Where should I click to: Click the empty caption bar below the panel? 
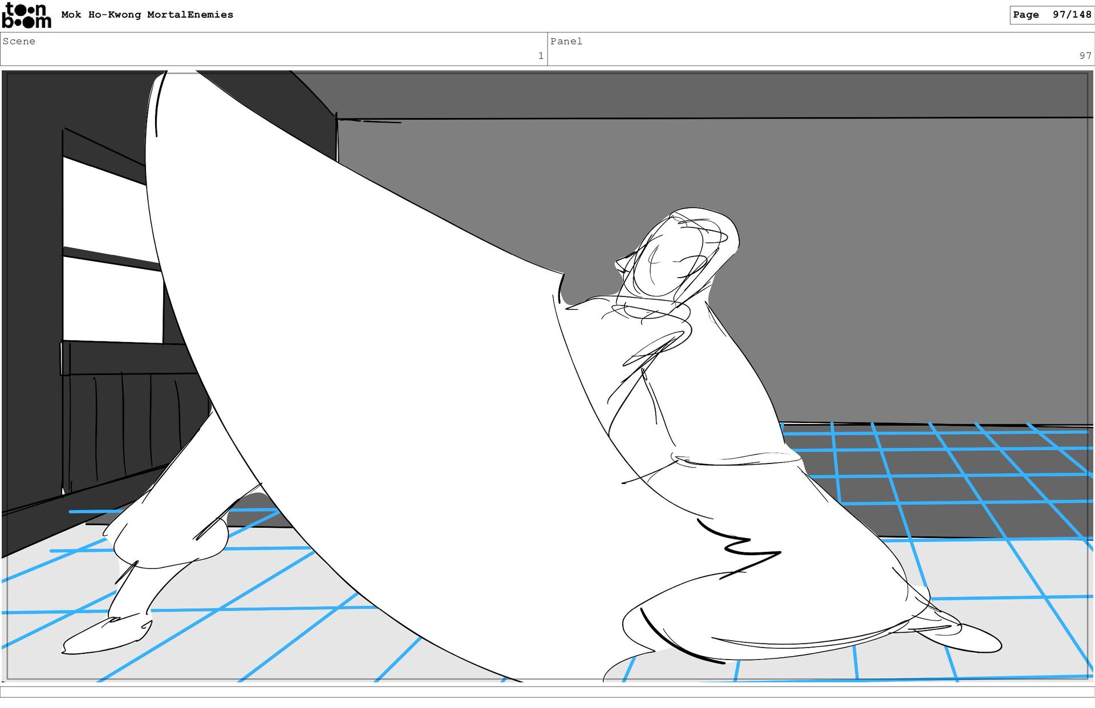547,691
